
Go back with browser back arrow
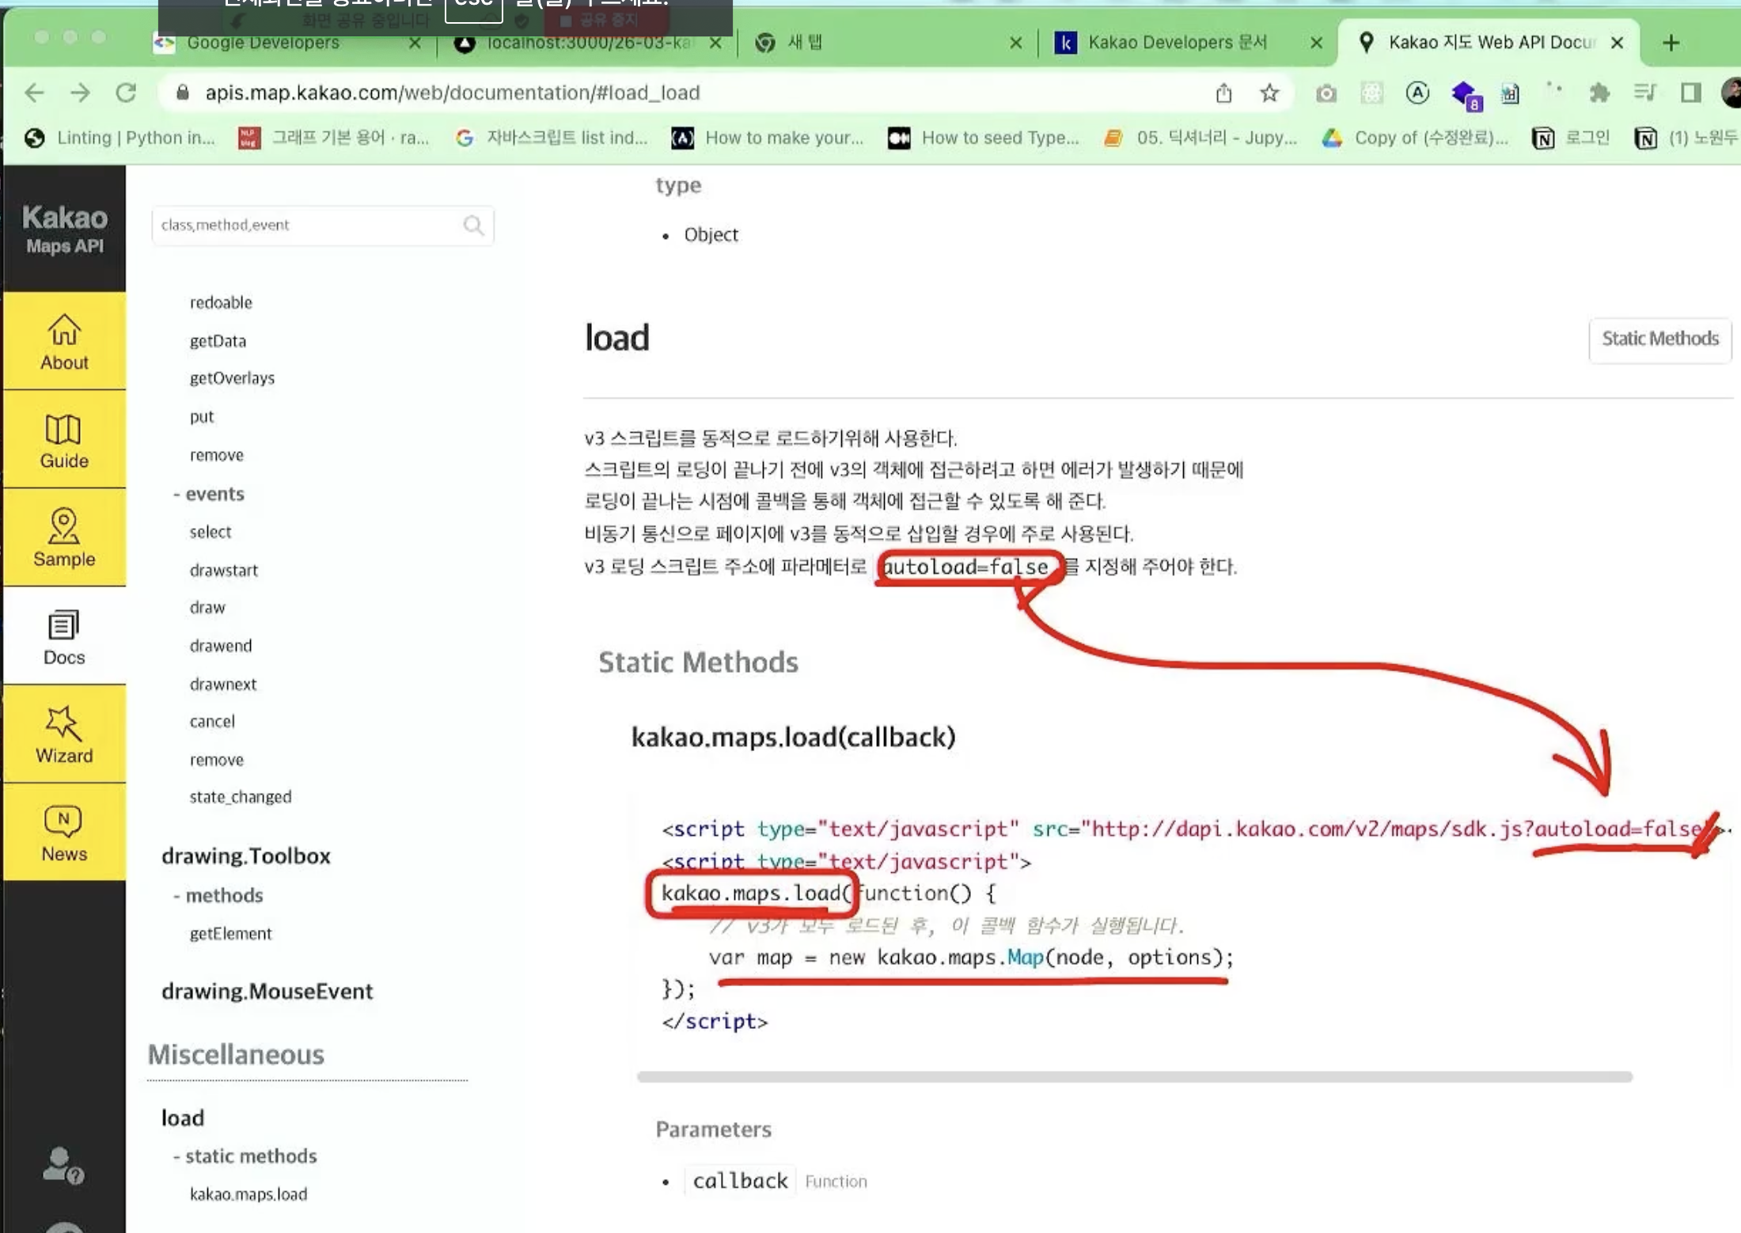click(34, 93)
